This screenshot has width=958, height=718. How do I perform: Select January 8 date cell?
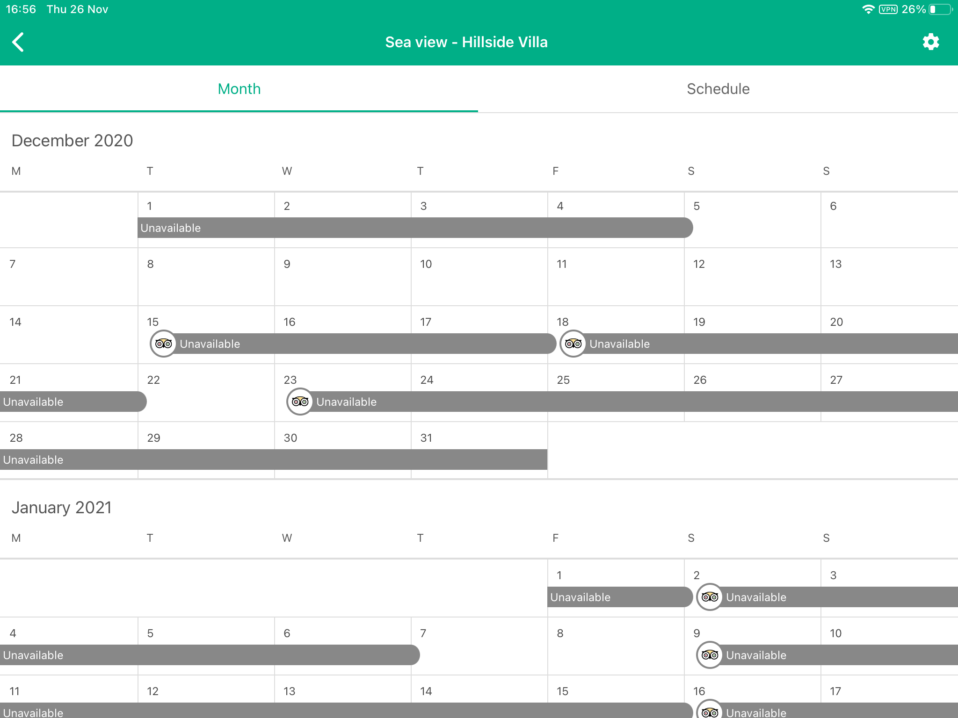(616, 646)
